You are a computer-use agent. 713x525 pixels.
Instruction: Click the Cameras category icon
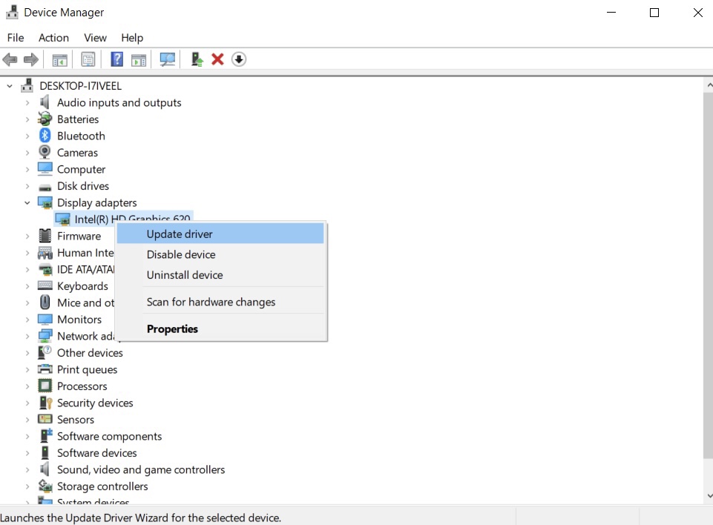[45, 152]
